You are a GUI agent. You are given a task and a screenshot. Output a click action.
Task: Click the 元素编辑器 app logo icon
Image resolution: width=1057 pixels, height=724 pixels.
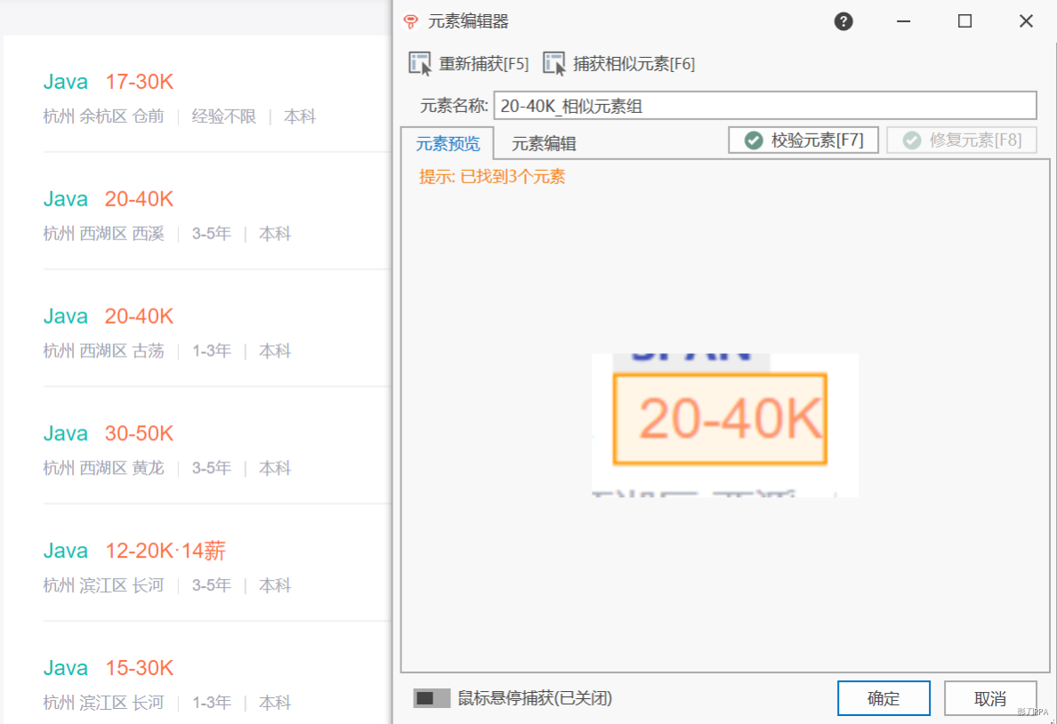[x=410, y=22]
